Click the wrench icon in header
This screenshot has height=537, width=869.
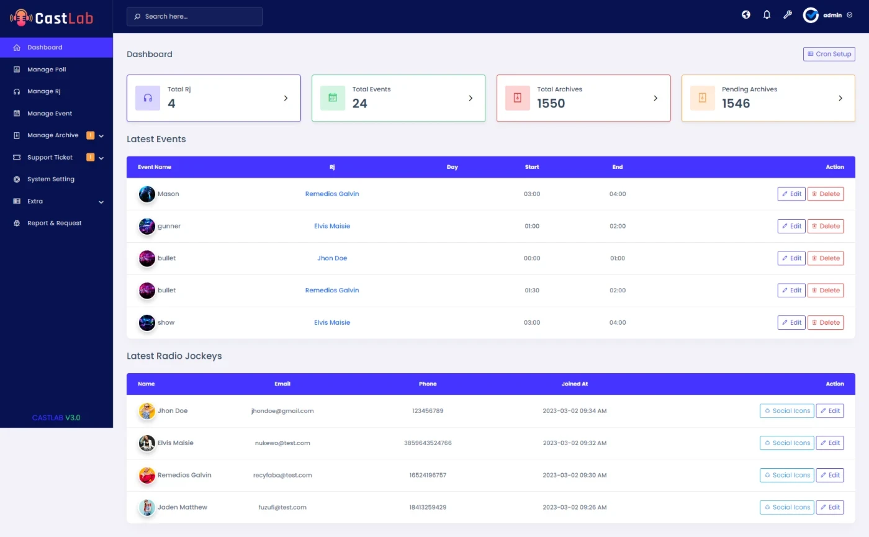click(x=787, y=15)
